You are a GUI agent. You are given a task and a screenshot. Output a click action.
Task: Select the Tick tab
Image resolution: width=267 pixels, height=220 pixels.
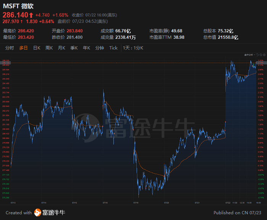[x=113, y=48]
